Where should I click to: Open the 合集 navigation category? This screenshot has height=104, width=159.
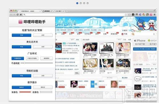tap(105, 34)
